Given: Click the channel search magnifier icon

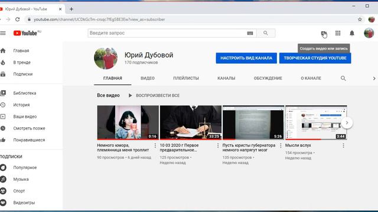Looking at the screenshot, I should (343, 78).
